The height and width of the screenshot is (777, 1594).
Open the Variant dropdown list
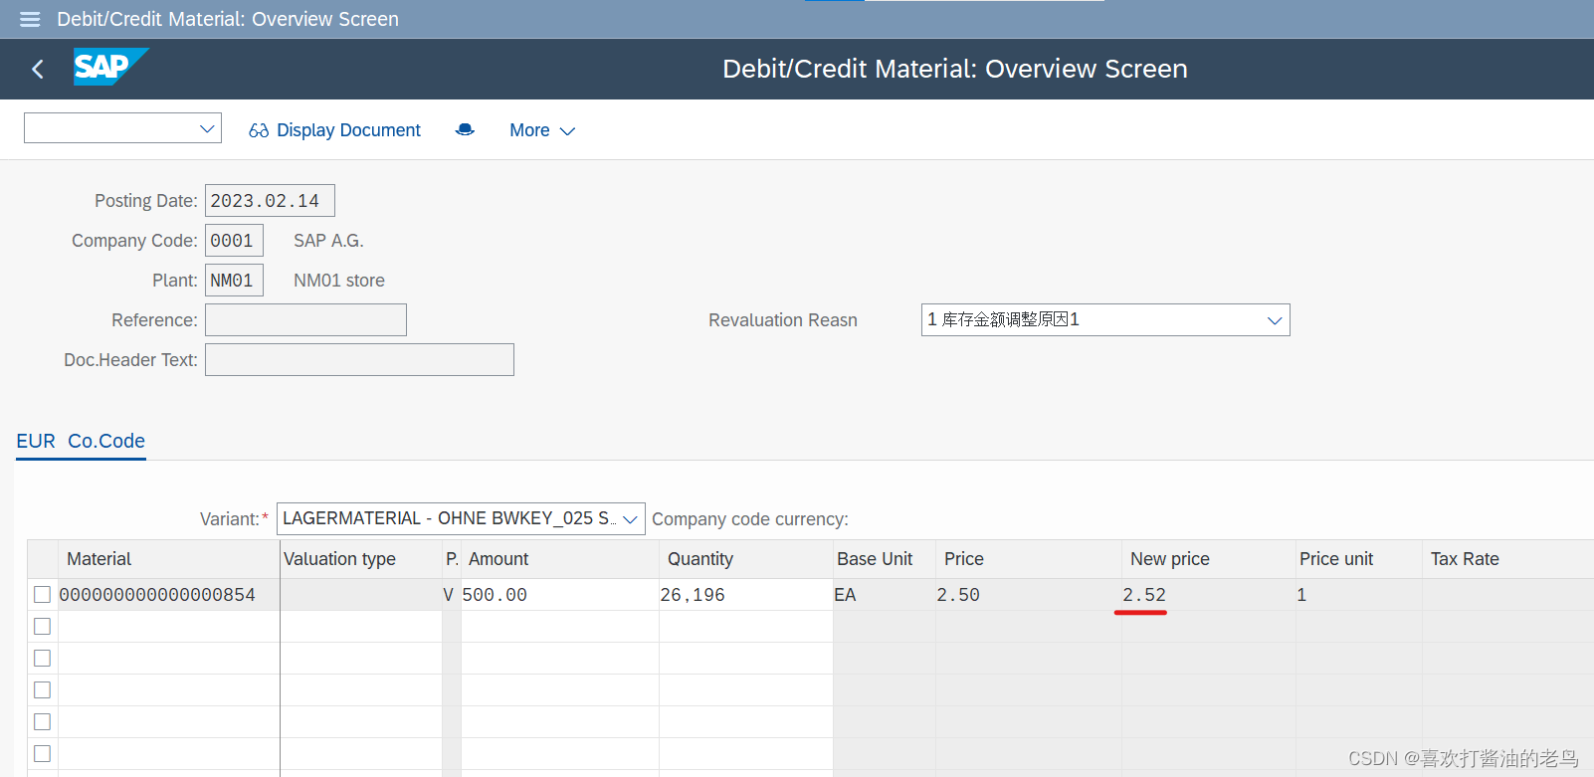pyautogui.click(x=461, y=518)
